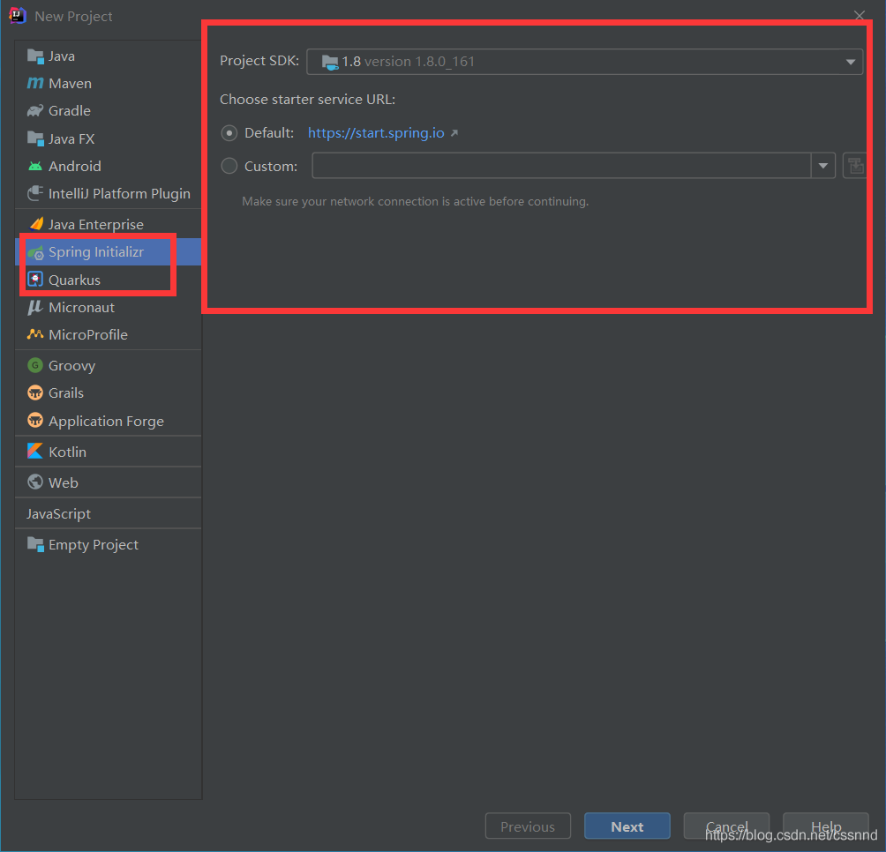Viewport: 886px width, 852px height.
Task: Select Spring Initializr in the list
Action: (108, 252)
